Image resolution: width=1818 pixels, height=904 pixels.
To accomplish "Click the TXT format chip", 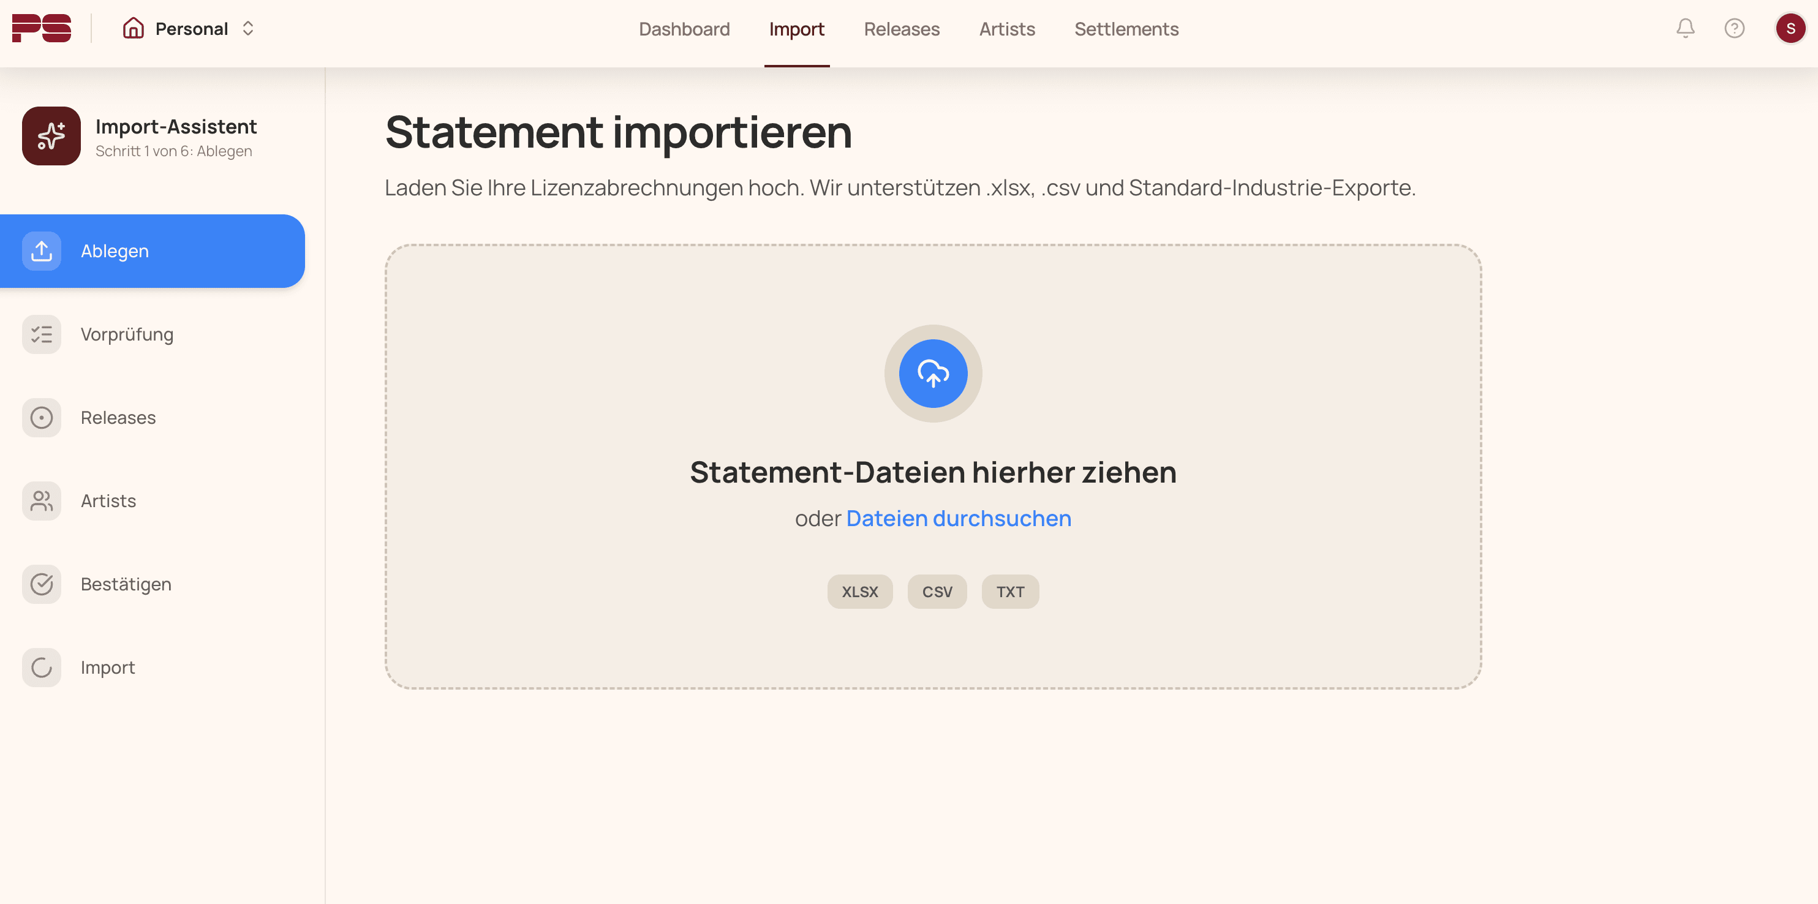I will click(x=1010, y=592).
